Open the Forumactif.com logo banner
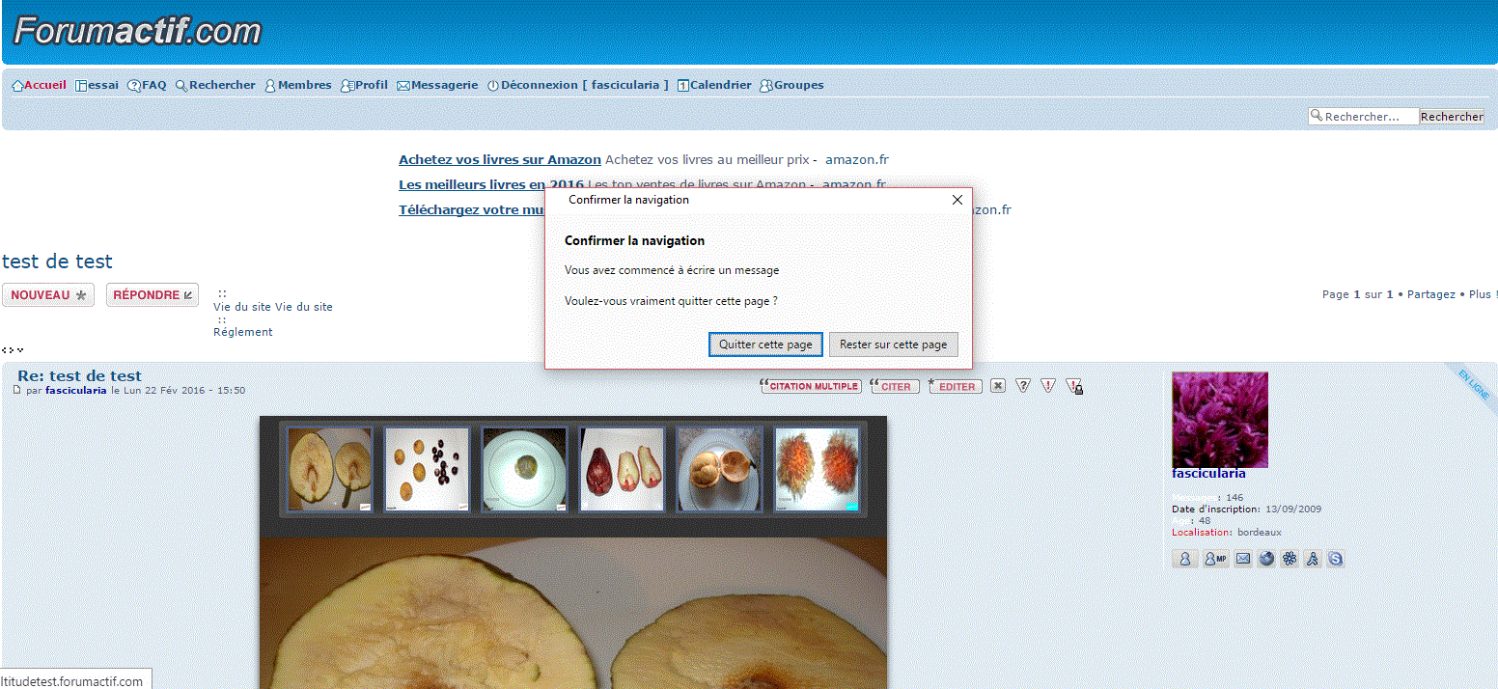Image resolution: width=1498 pixels, height=689 pixels. (138, 31)
